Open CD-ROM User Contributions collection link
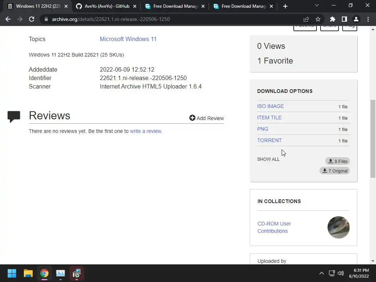 click(x=274, y=227)
